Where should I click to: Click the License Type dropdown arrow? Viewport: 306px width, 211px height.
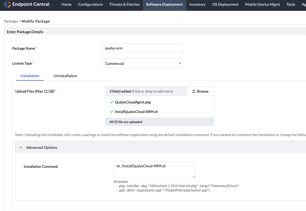[x=180, y=63]
